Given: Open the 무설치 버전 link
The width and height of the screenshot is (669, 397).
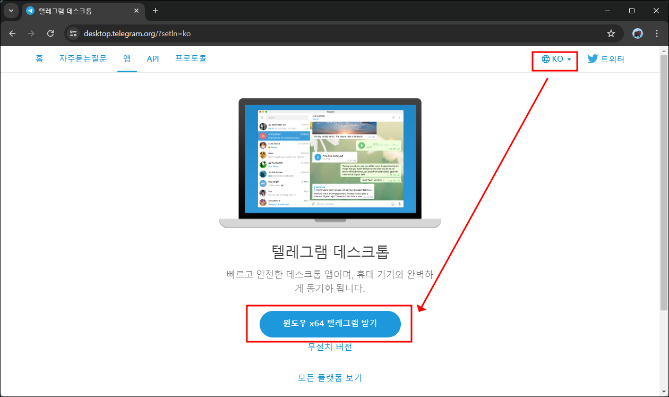Looking at the screenshot, I should [330, 347].
